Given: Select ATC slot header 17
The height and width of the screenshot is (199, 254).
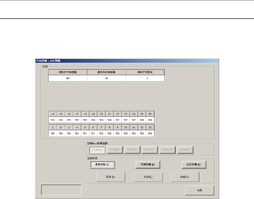Looking at the screenshot, I should tap(77, 114).
